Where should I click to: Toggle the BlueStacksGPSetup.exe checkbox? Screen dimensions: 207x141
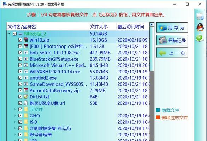(20, 59)
